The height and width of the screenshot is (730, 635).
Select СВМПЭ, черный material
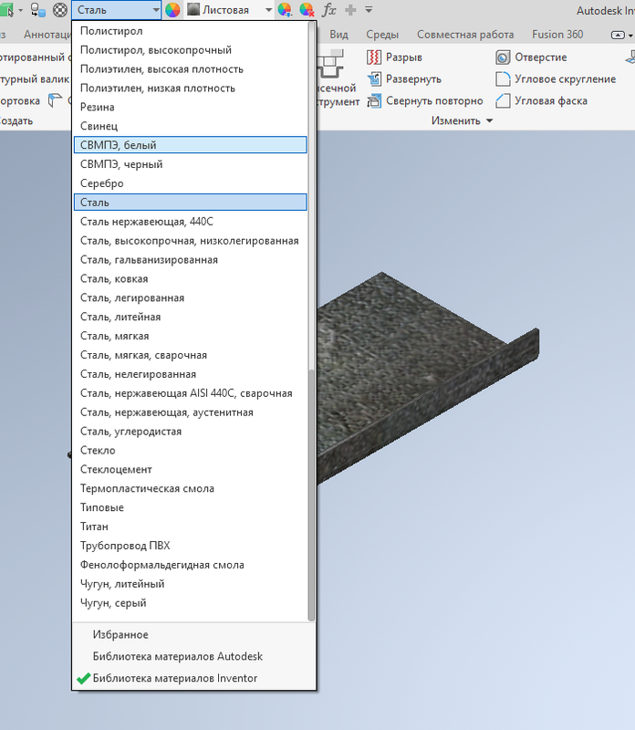point(191,164)
